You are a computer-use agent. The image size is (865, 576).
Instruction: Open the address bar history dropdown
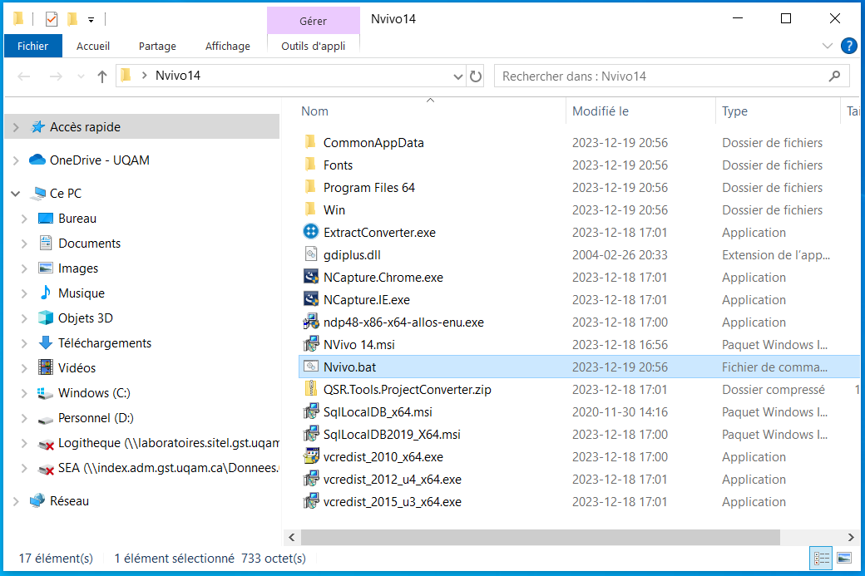(457, 76)
